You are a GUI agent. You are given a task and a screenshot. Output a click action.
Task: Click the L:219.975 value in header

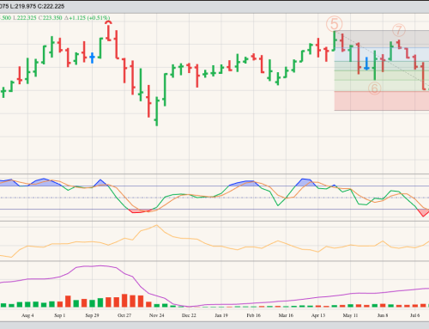coord(23,6)
